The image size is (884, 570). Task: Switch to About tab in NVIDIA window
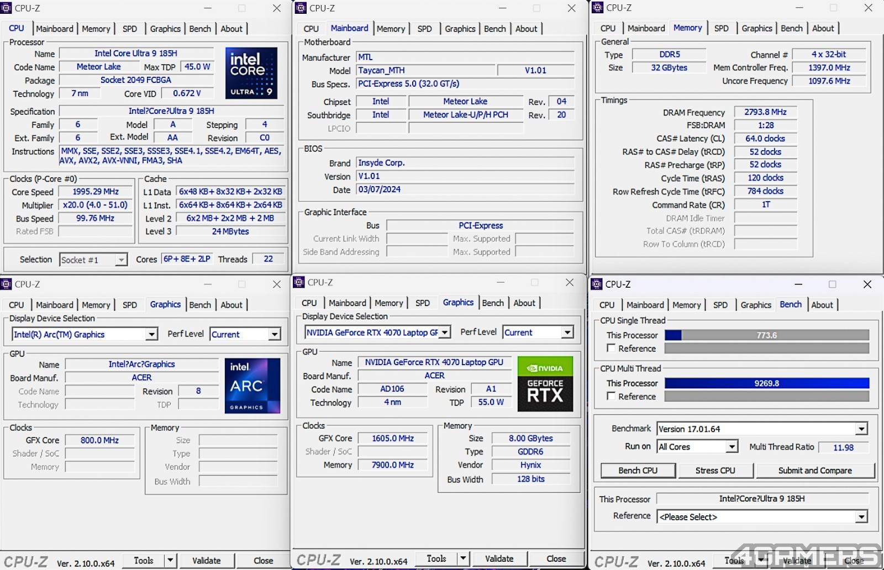(x=524, y=303)
